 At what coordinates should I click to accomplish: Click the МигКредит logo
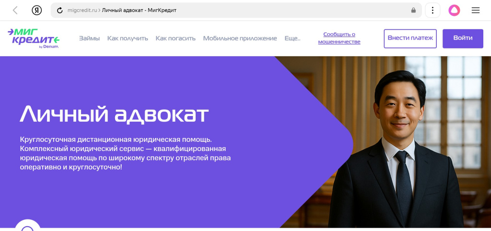[34, 38]
